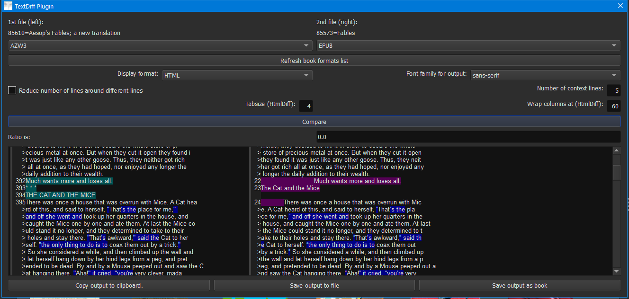Click the Wrap columns at (HtmlDiff) field

pyautogui.click(x=613, y=106)
